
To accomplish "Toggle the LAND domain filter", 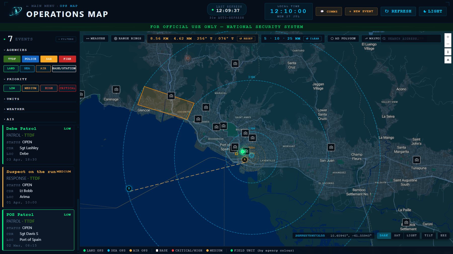I will pyautogui.click(x=11, y=69).
